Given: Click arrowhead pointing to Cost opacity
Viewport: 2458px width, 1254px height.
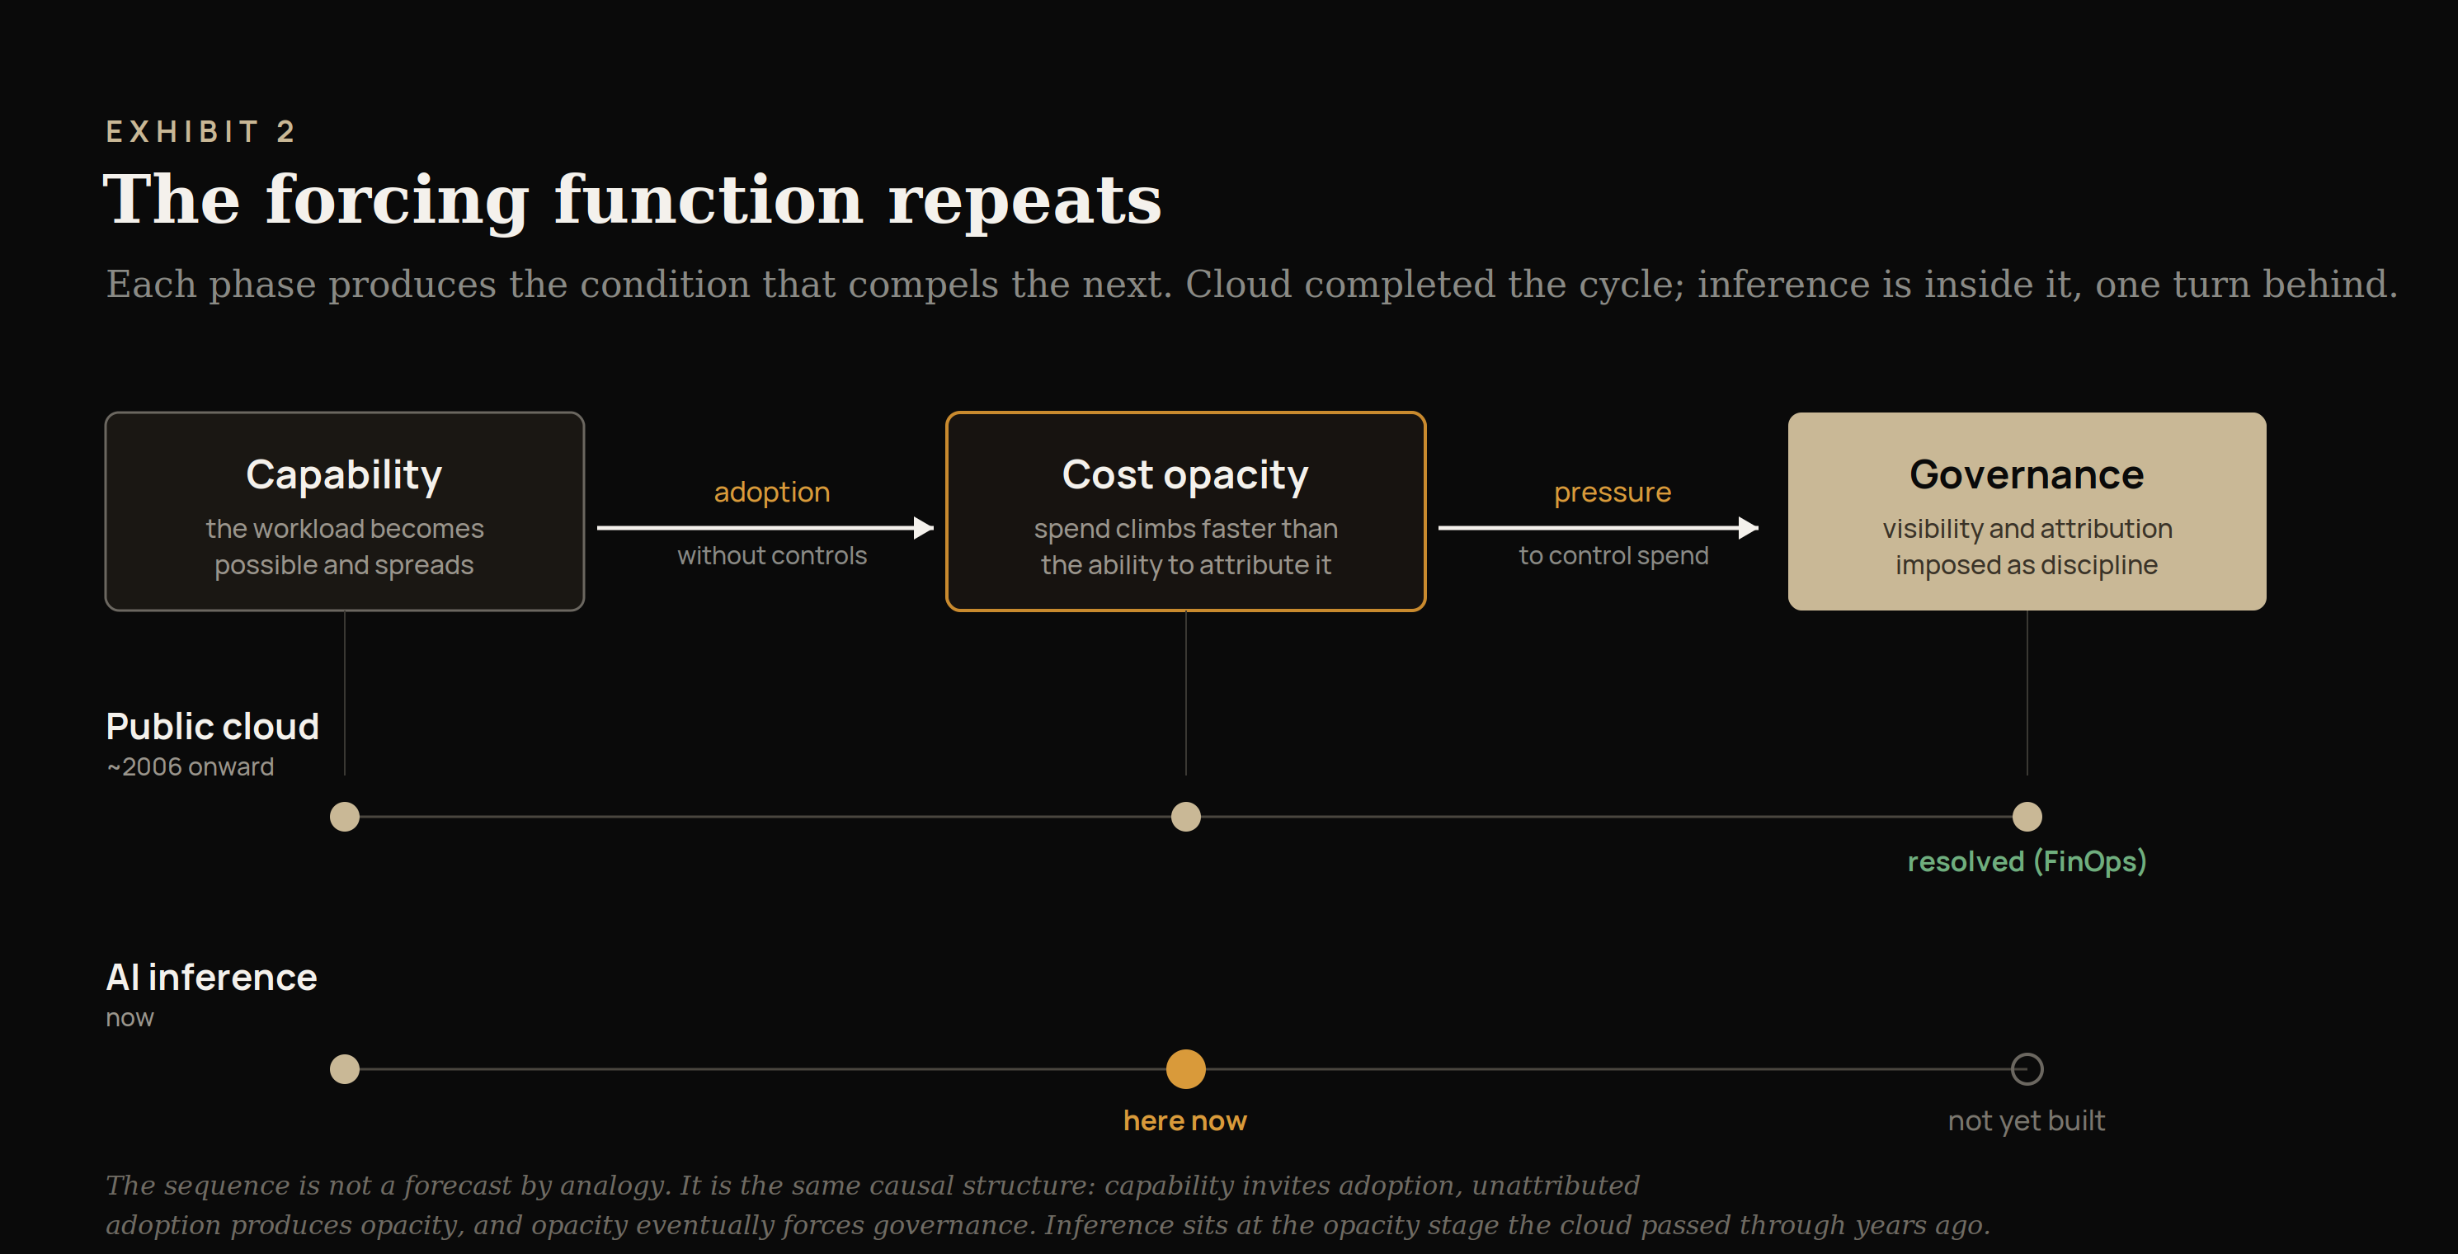Looking at the screenshot, I should tap(923, 528).
